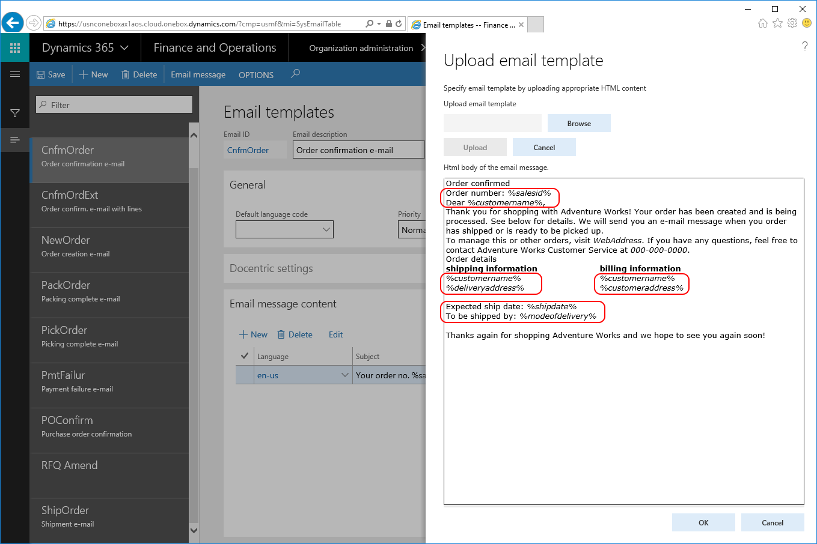
Task: Edit the Email description field
Action: pyautogui.click(x=358, y=150)
